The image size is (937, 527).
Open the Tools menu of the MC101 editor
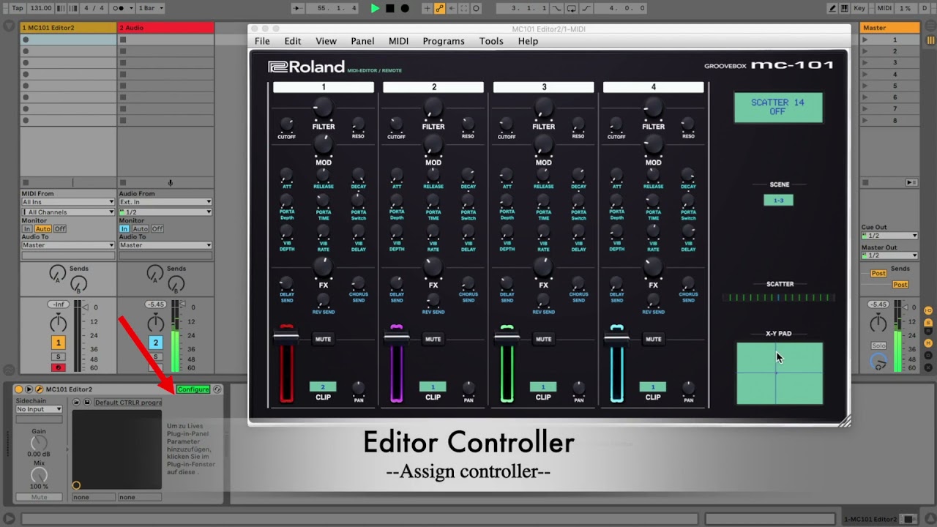[491, 41]
